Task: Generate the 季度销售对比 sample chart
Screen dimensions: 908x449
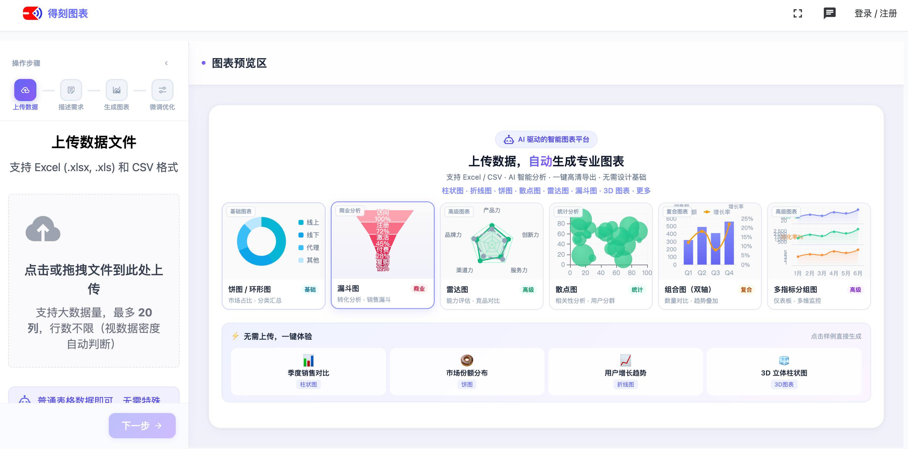Action: (308, 372)
